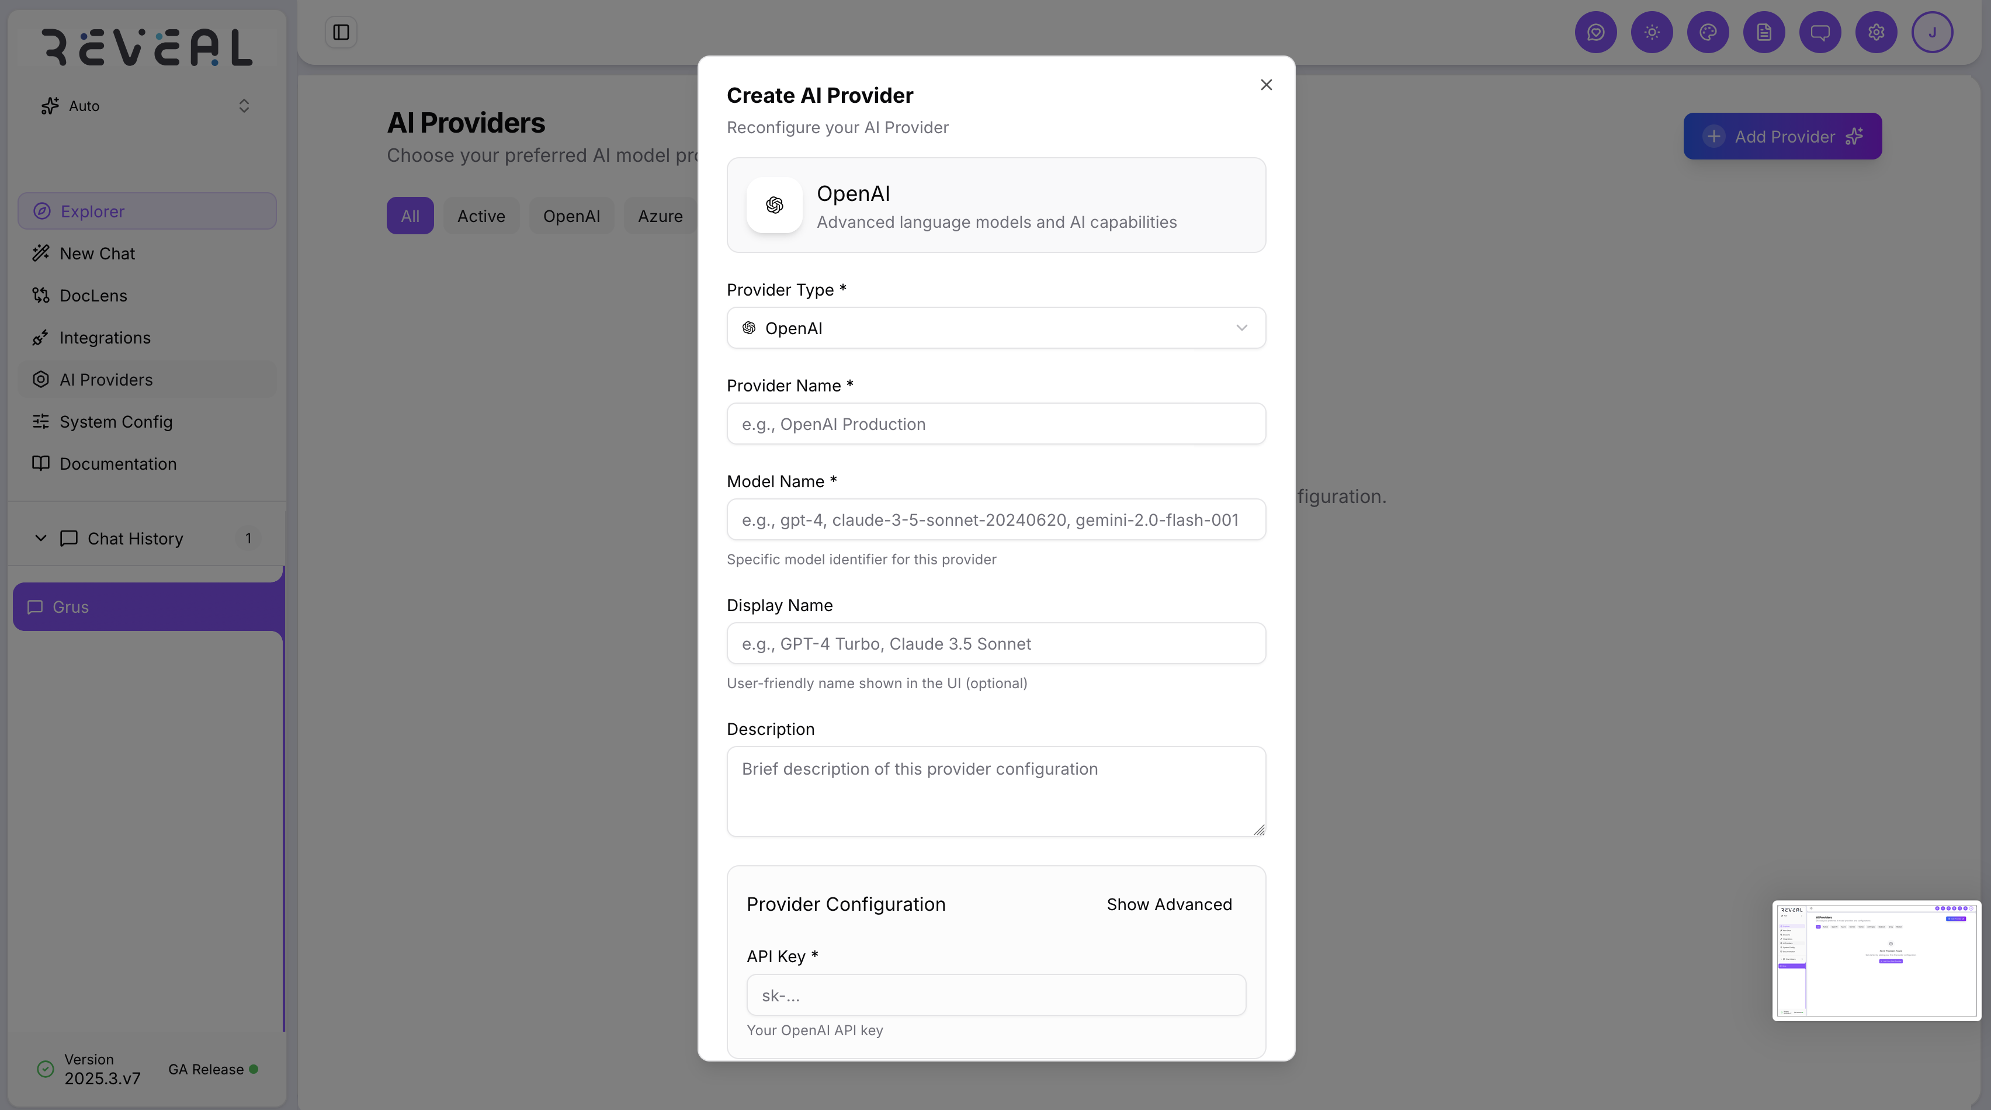Click the page thumbnail preview in corner

pos(1876,960)
